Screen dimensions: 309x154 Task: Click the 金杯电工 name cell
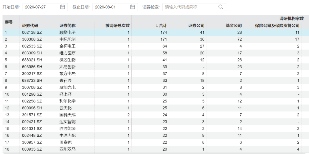tap(68, 46)
